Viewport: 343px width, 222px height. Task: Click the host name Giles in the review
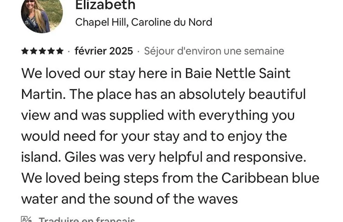point(80,157)
